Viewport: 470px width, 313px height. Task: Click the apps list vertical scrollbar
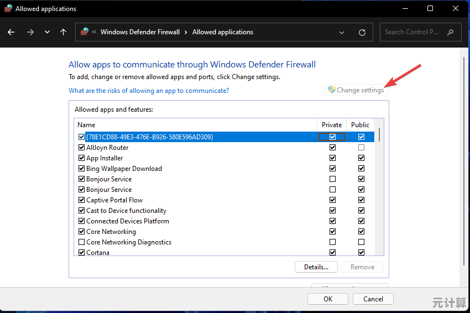(x=379, y=188)
